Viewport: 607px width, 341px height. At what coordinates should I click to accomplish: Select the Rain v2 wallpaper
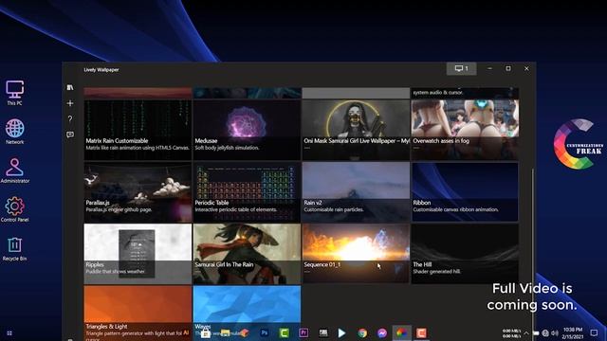[356, 191]
